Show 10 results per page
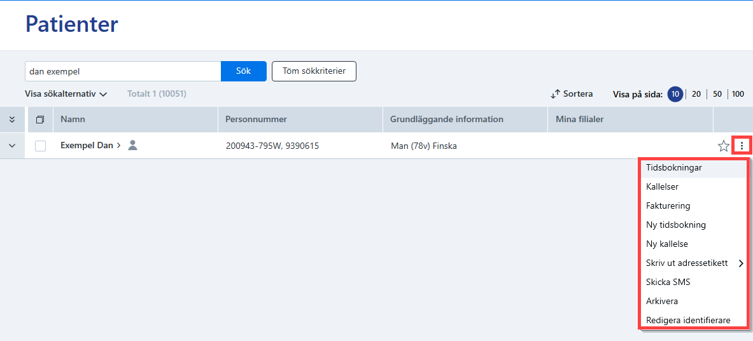This screenshot has height=341, width=753. tap(675, 94)
